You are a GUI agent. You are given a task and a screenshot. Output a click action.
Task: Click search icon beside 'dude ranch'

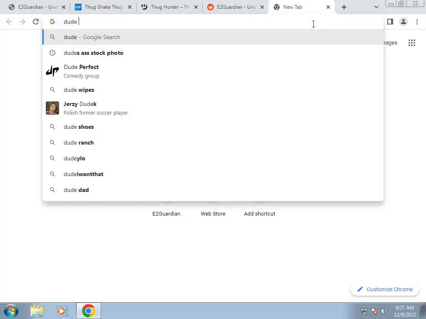click(x=52, y=142)
